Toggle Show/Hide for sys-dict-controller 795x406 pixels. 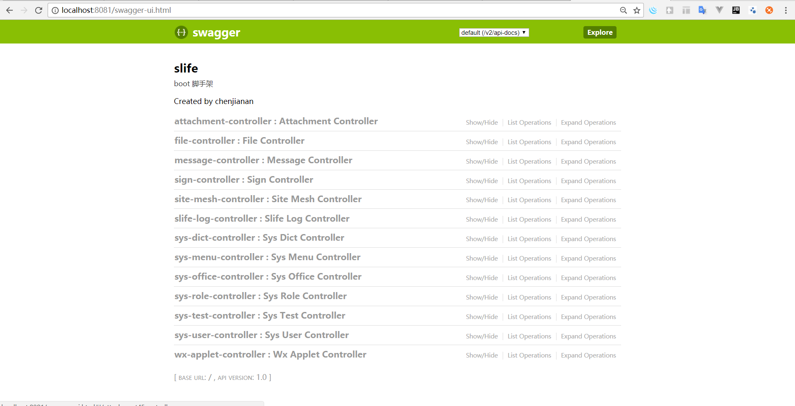[x=482, y=239]
